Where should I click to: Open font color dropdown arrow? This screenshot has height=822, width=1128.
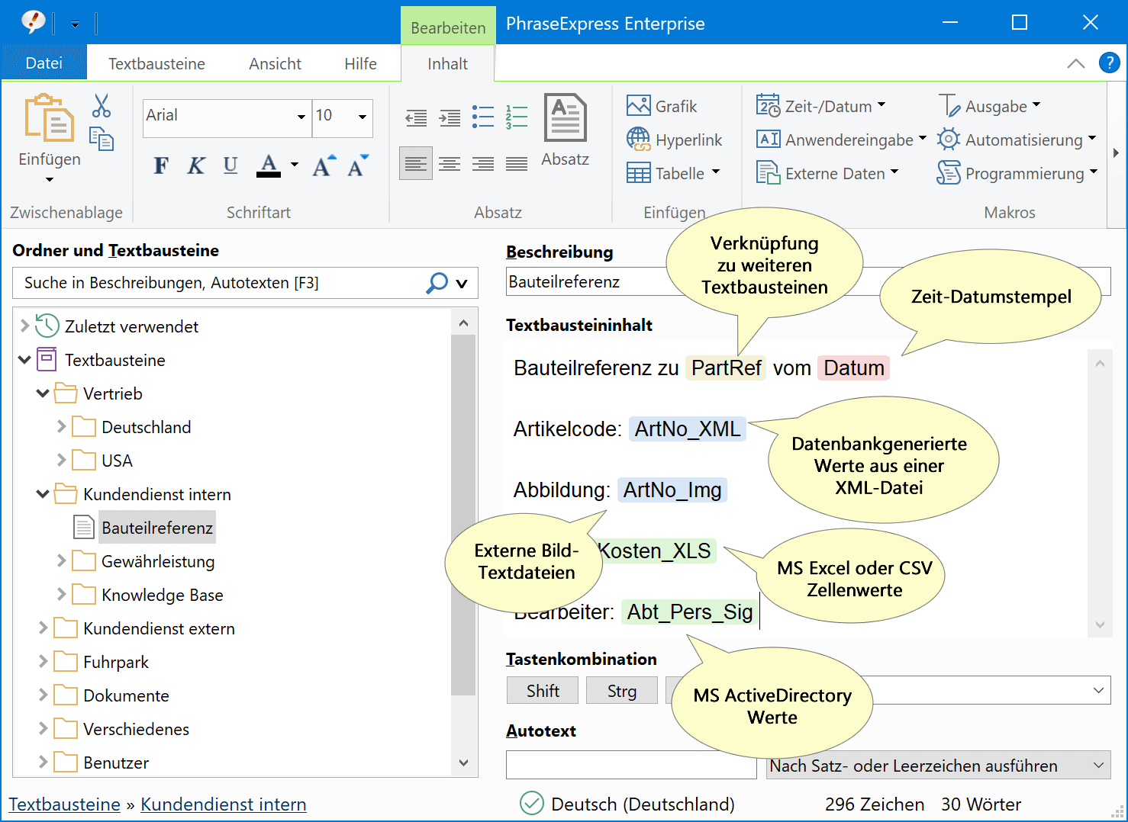pos(295,165)
